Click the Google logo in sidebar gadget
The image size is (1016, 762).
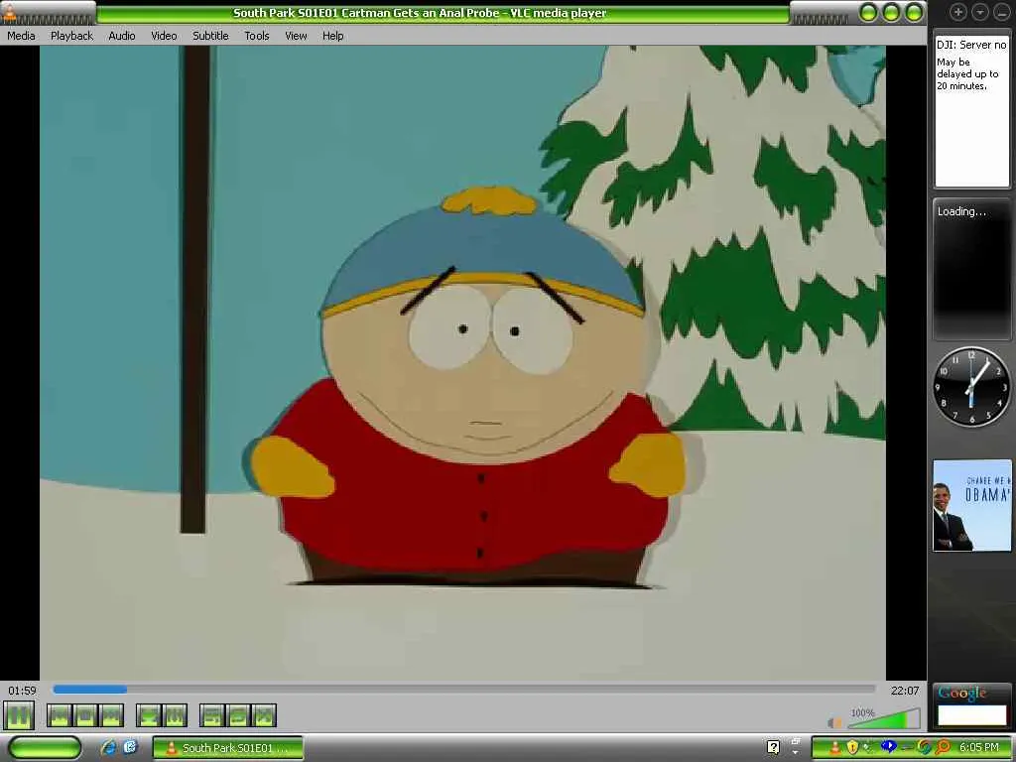962,694
